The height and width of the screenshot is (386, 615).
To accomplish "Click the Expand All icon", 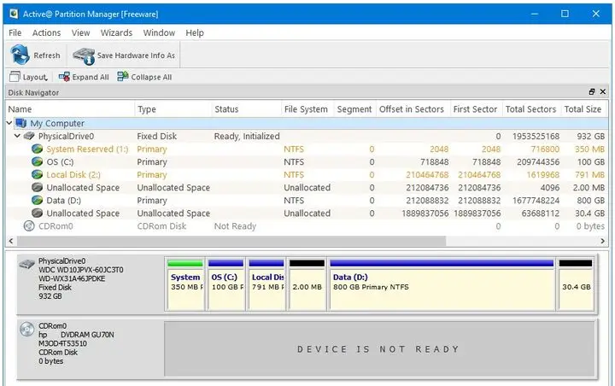I will (x=64, y=77).
